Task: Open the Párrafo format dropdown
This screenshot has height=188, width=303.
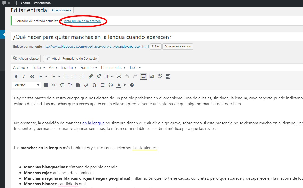Action: coord(26,85)
